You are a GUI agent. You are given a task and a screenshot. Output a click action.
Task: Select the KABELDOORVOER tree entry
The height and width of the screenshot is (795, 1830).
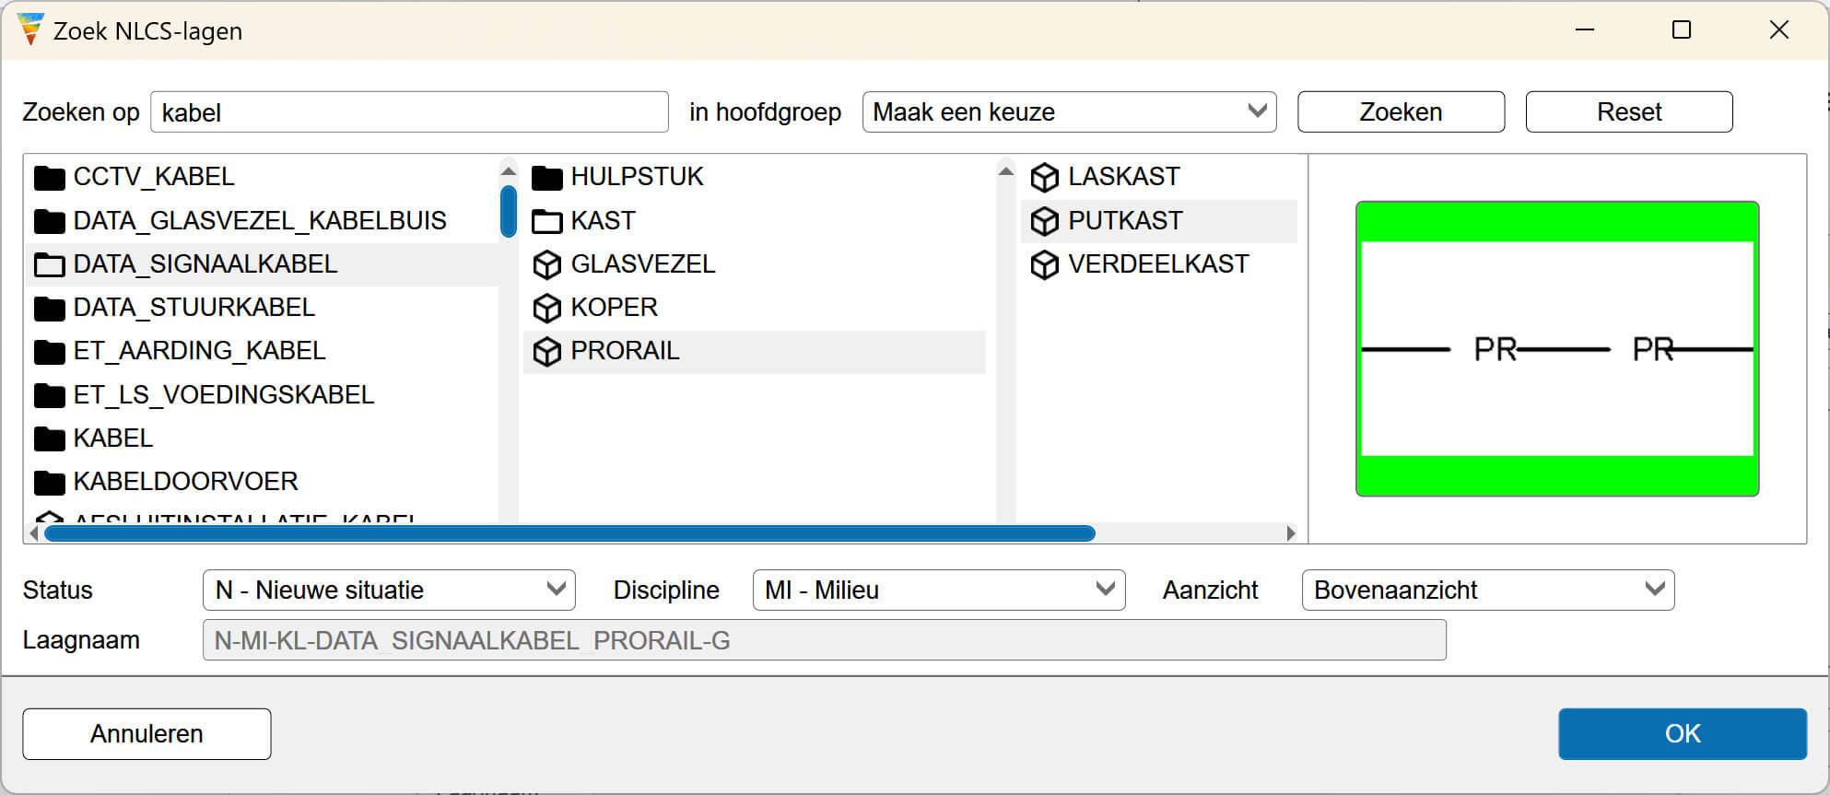(185, 482)
